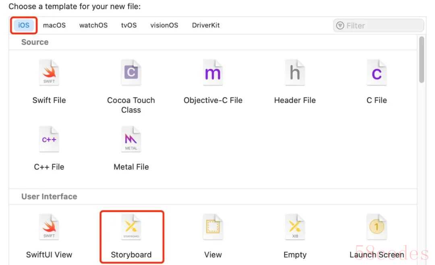Pick the Objective-C File template icon
435x265 pixels.
(213, 72)
